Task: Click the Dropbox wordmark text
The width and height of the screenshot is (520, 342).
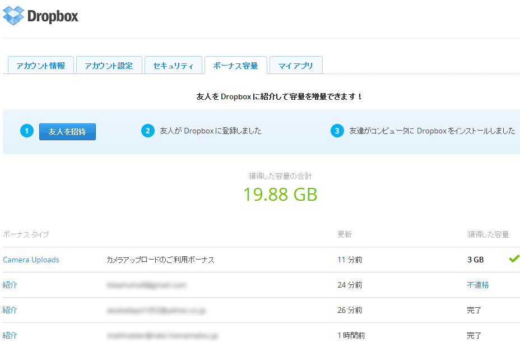Action: (x=53, y=16)
